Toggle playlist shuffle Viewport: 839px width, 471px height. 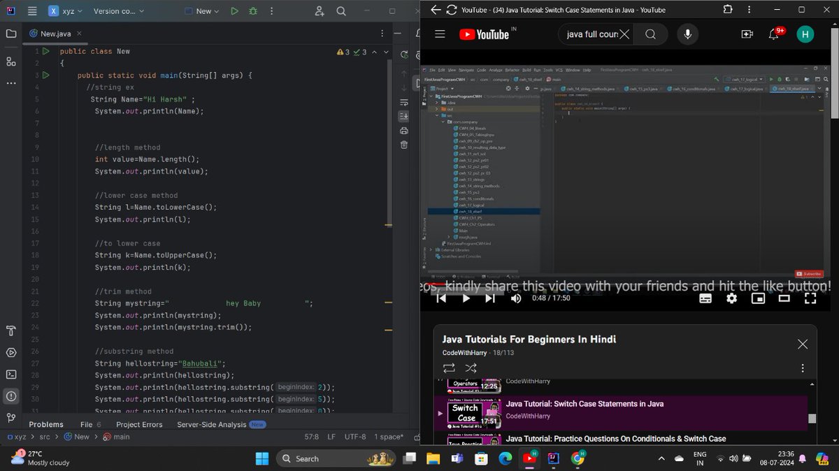tap(471, 368)
